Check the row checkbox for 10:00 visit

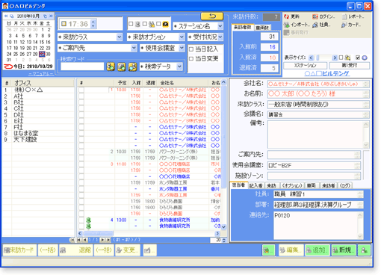tap(81, 90)
